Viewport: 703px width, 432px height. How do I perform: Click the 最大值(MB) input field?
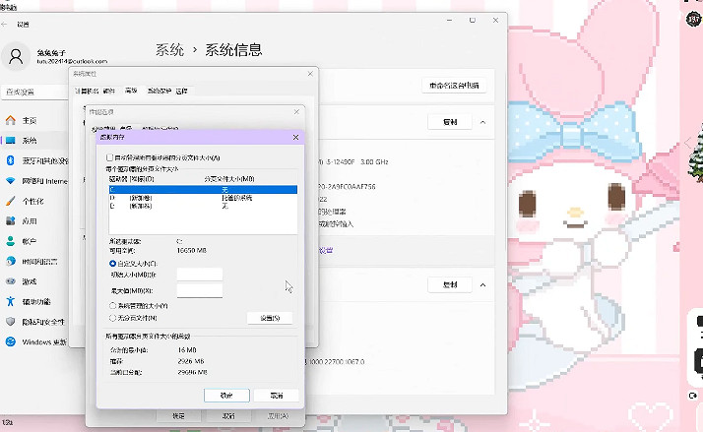200,290
